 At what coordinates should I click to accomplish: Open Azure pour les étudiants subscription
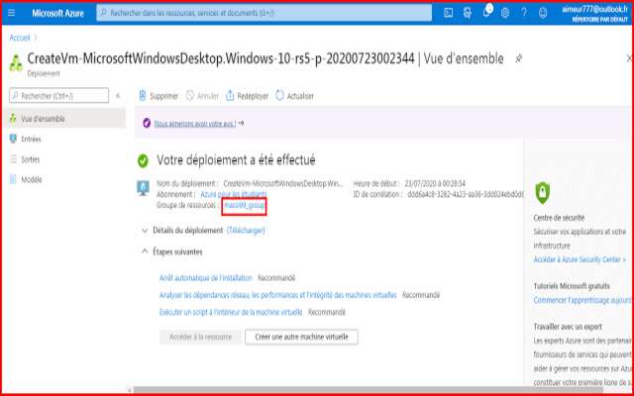click(x=234, y=194)
